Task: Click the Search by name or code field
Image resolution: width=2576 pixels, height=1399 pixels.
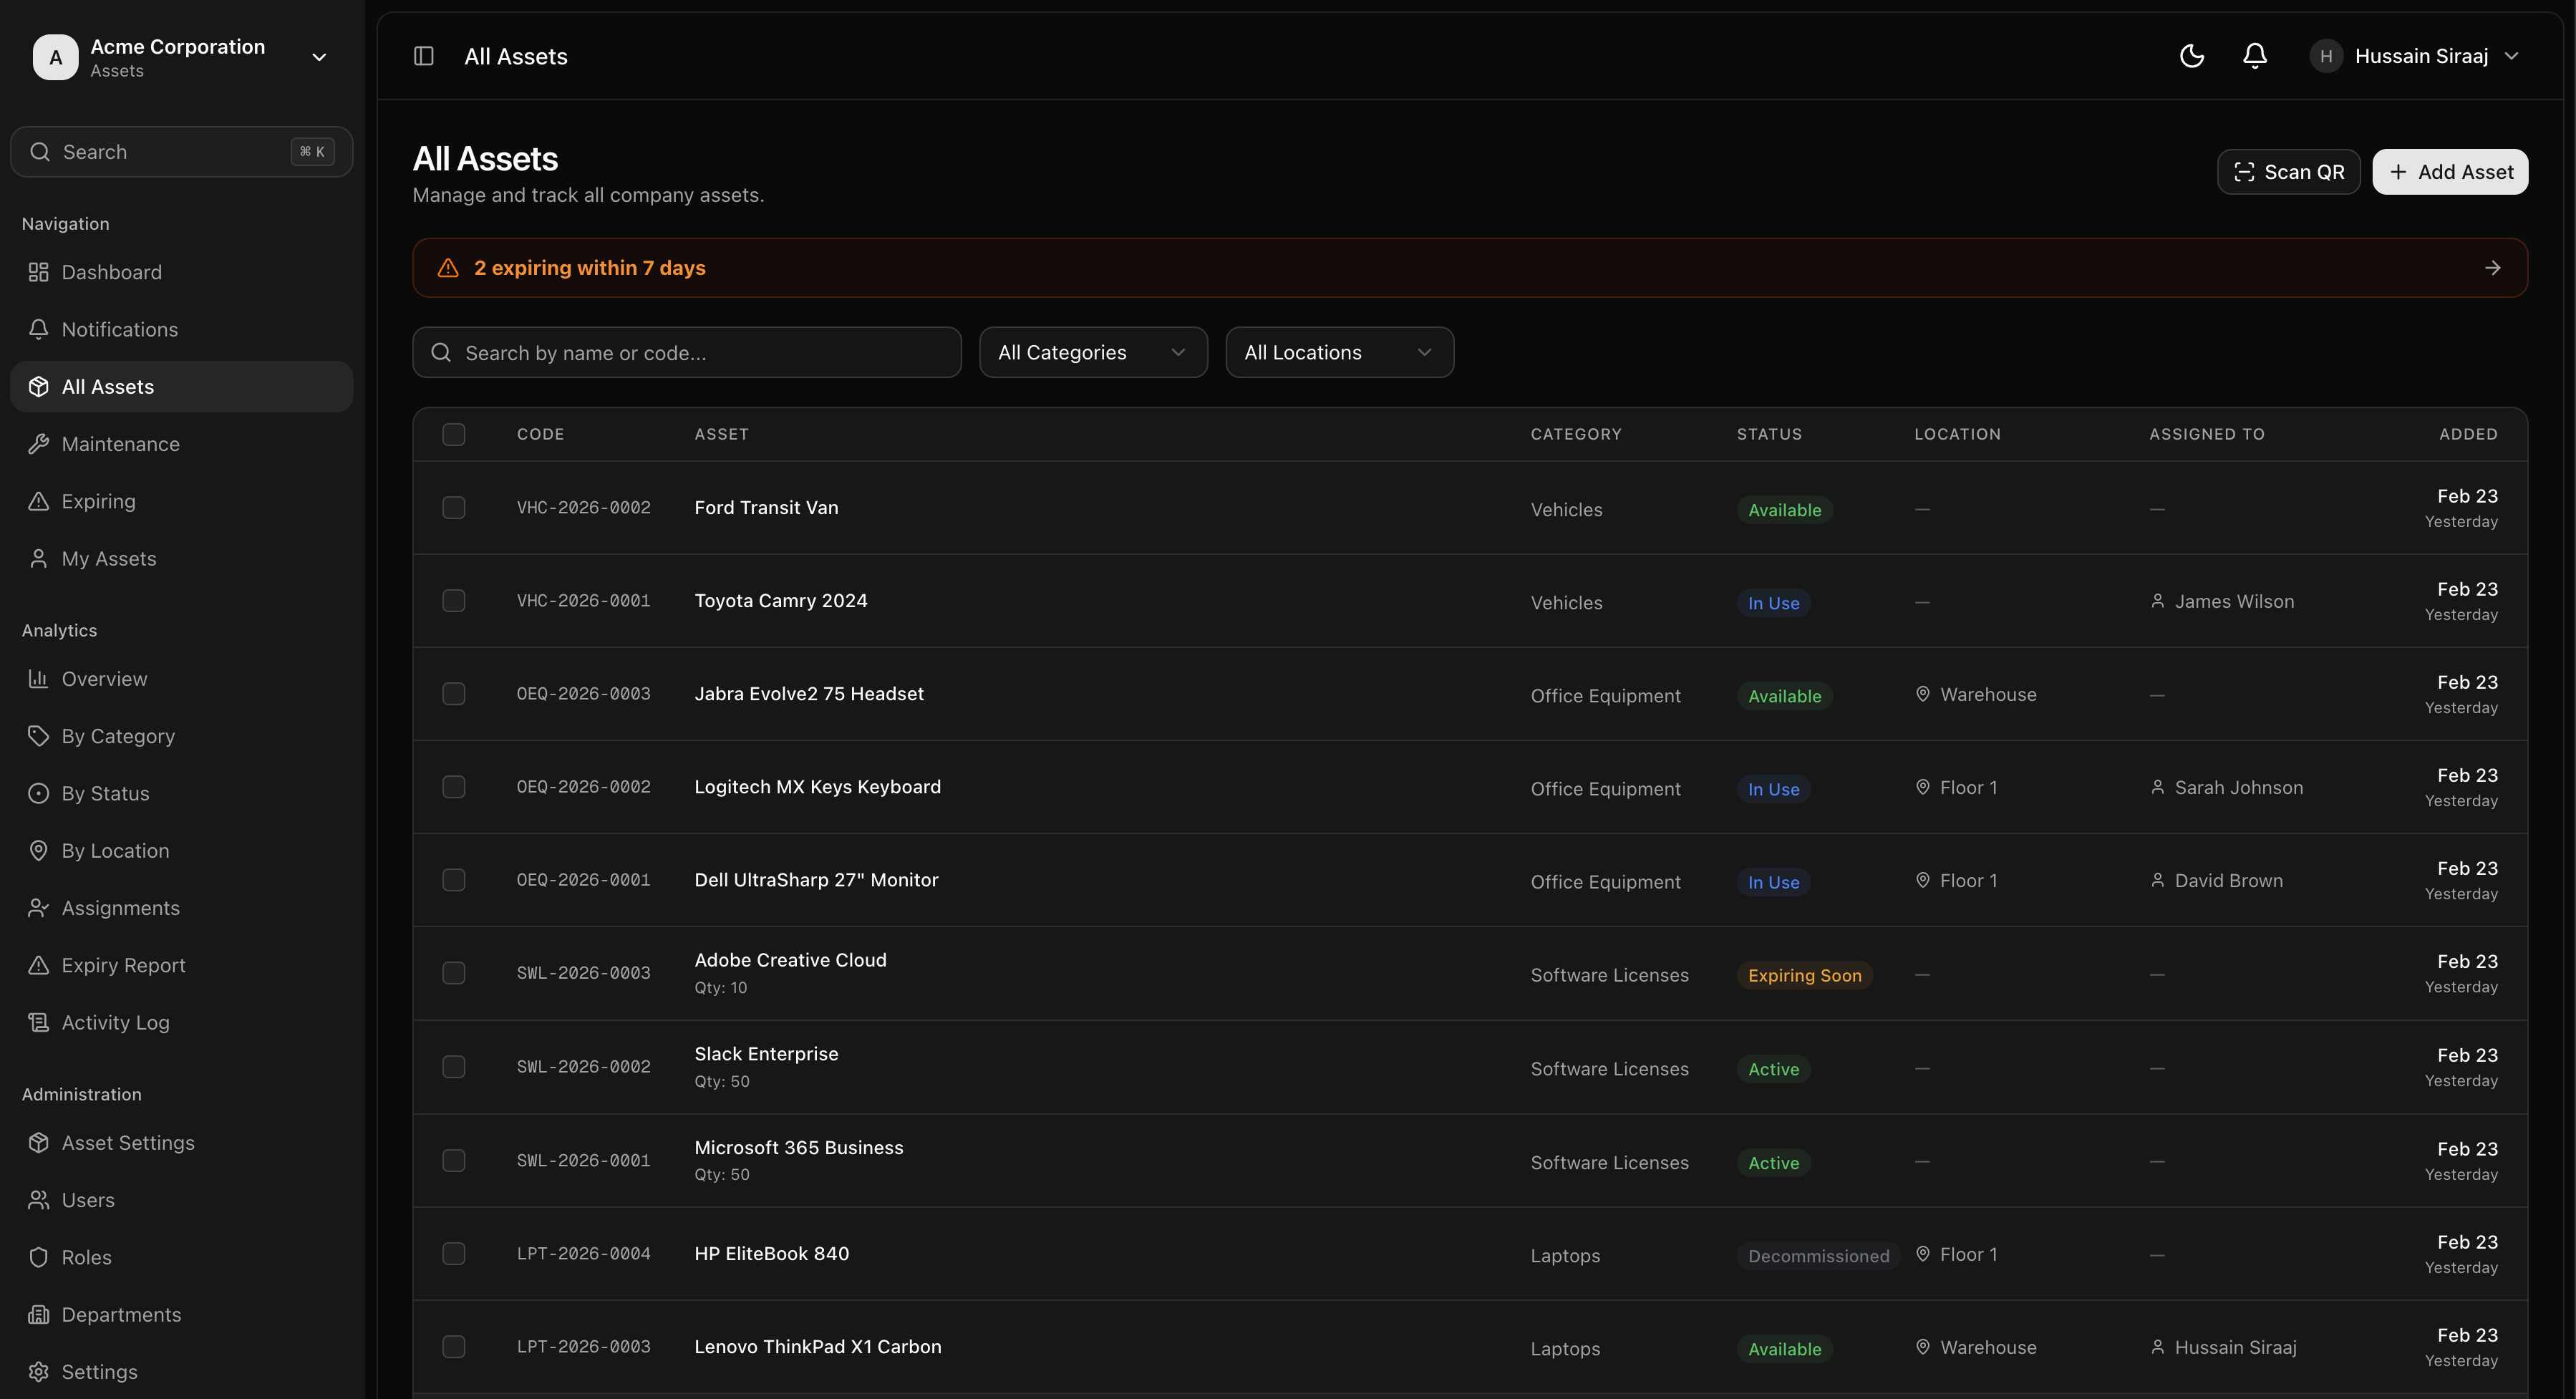Action: [x=686, y=352]
